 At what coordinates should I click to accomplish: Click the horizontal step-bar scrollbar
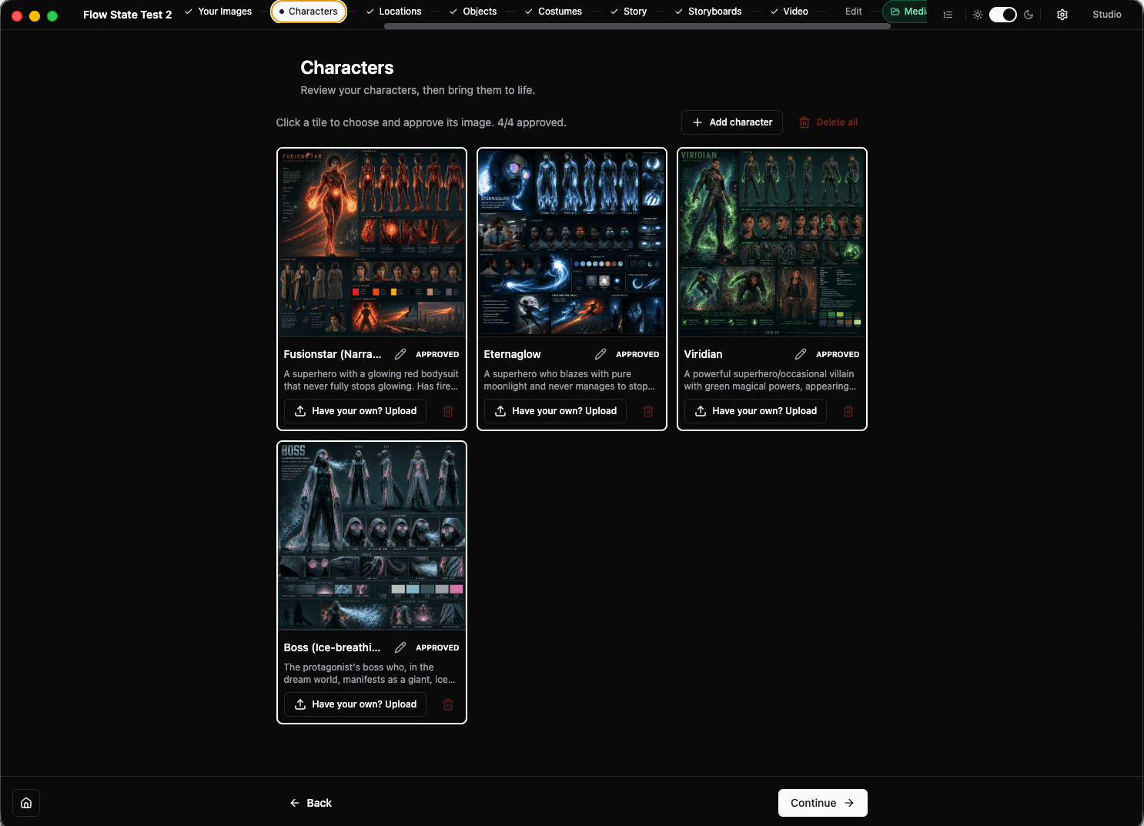click(x=637, y=26)
